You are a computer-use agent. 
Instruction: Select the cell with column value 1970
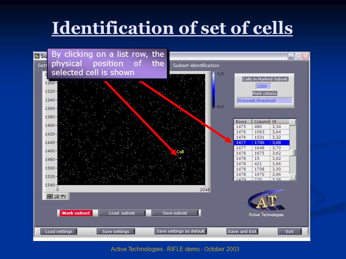pyautogui.click(x=261, y=174)
